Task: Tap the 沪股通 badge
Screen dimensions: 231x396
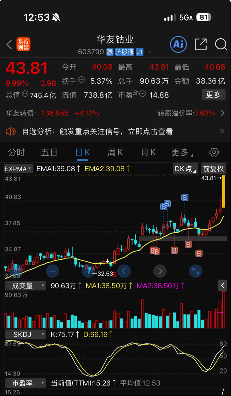Action: (124, 52)
